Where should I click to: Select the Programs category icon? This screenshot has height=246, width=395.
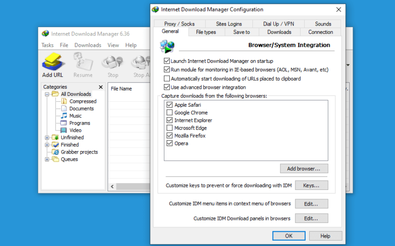click(64, 123)
